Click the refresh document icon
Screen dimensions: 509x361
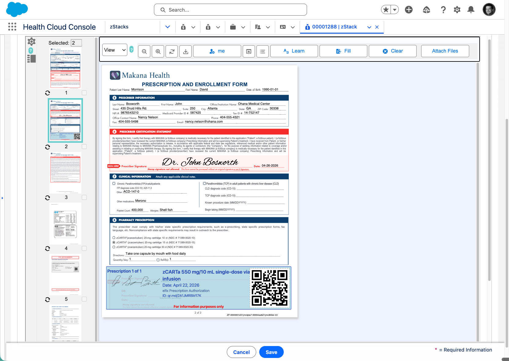click(x=172, y=51)
